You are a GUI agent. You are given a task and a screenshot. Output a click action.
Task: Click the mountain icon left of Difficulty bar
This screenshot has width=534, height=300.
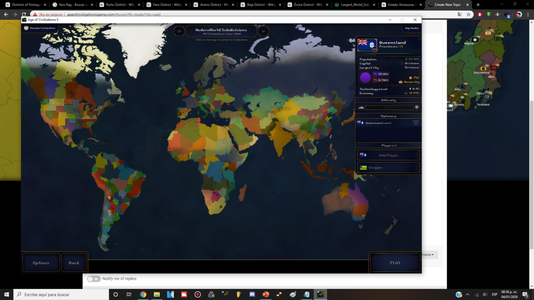tap(361, 108)
